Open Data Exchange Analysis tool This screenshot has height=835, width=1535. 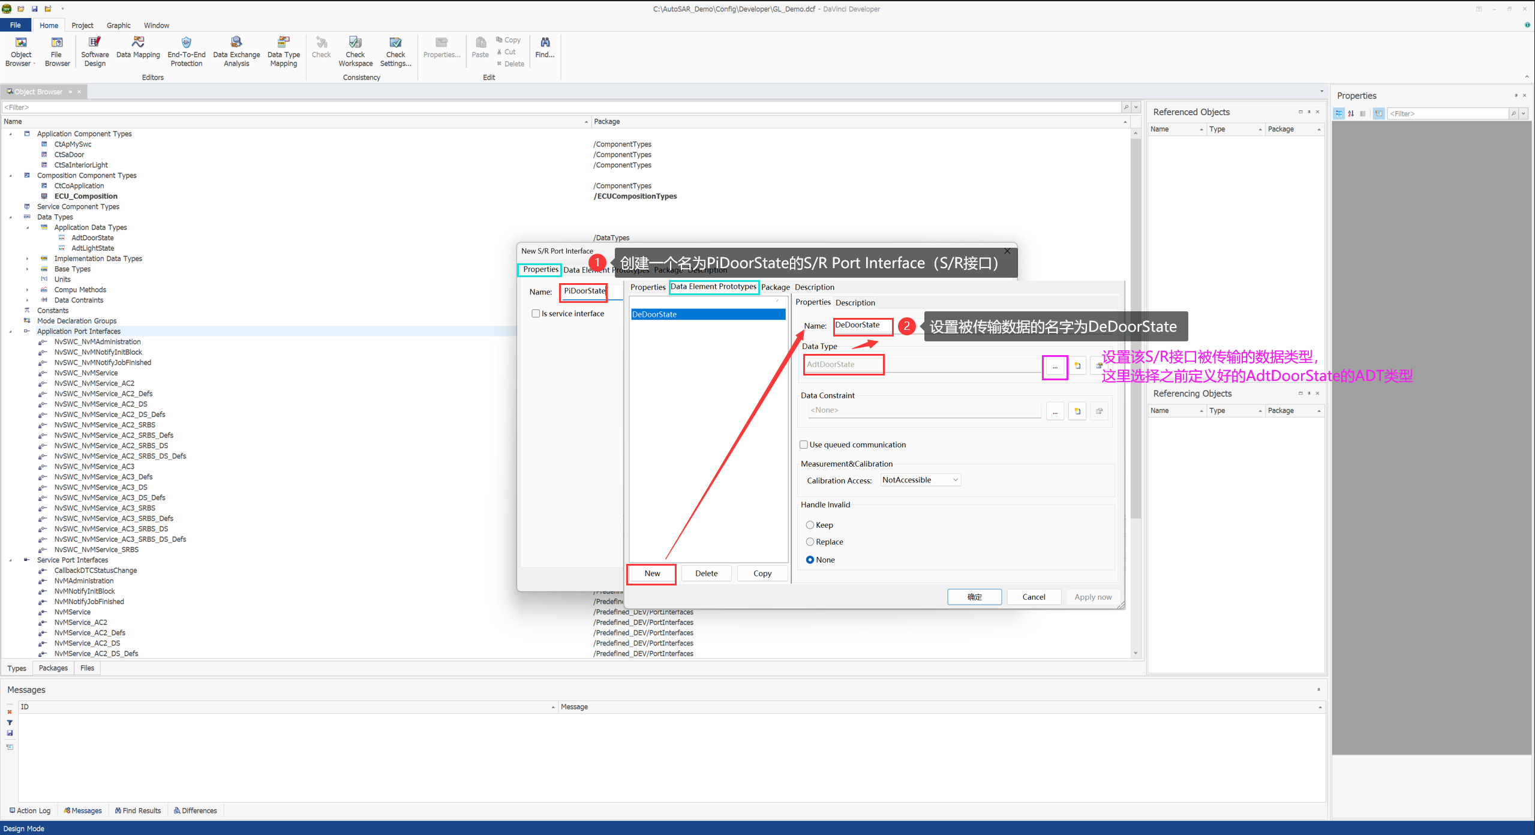pos(236,50)
